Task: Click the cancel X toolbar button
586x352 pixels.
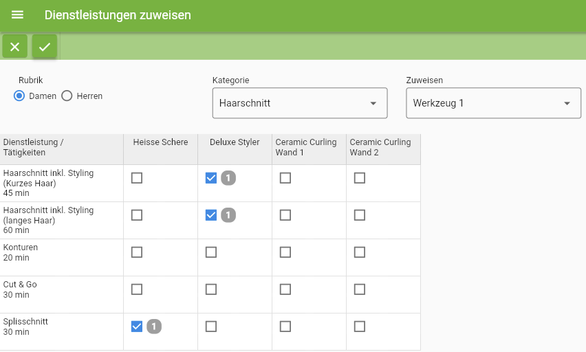Action: pyautogui.click(x=15, y=47)
